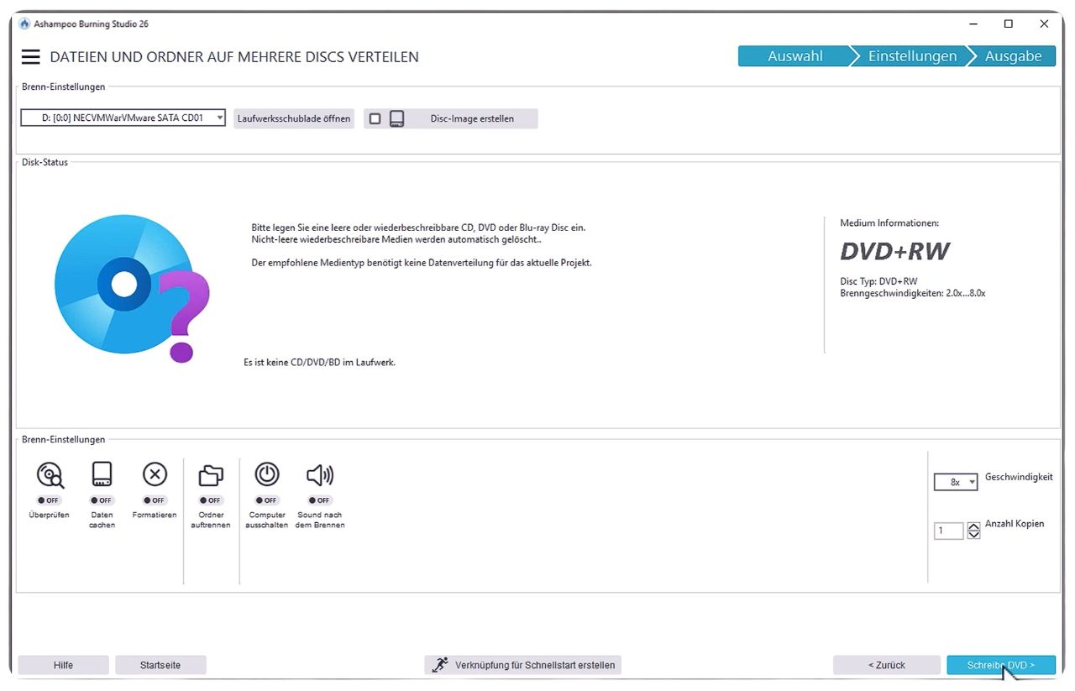Click Verknüpfung für Schnellstart erstellen
This screenshot has height=691, width=1075.
pyautogui.click(x=525, y=665)
